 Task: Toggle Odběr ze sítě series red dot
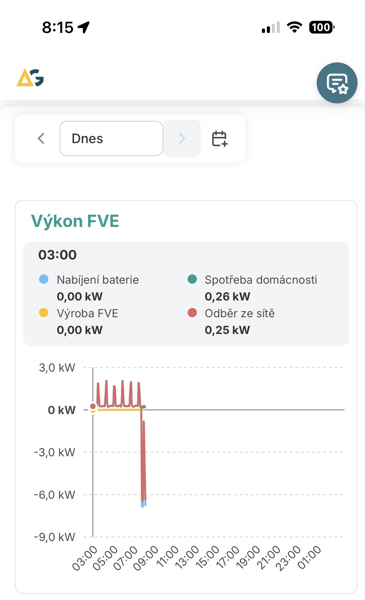[192, 313]
